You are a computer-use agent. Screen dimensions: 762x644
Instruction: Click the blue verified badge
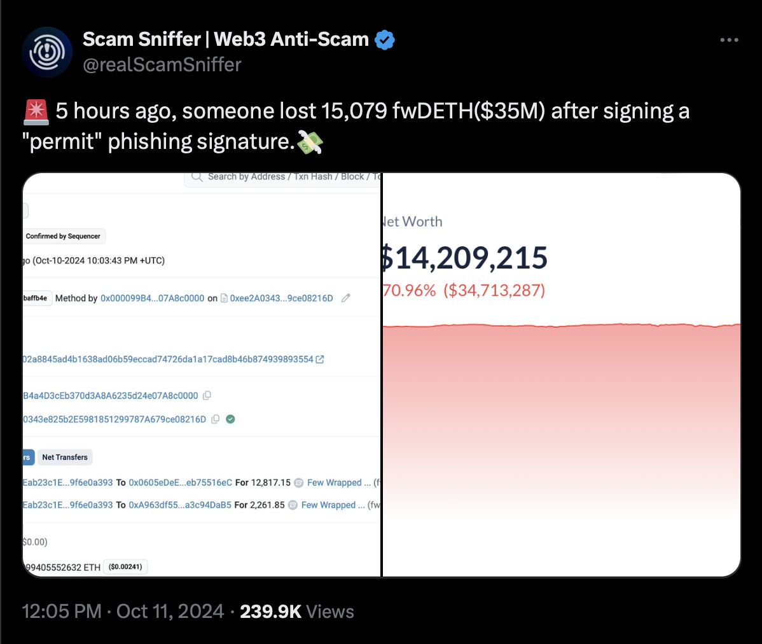(x=384, y=39)
